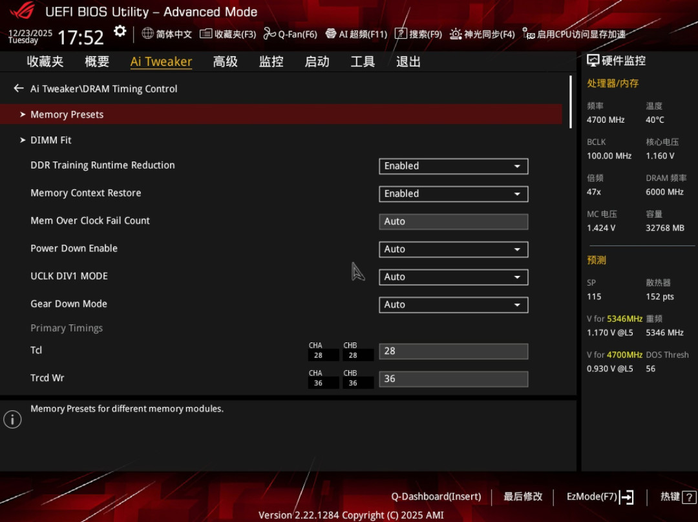698x522 pixels.
Task: Open favorites via 收藏夹(F3) icon
Action: 206,34
